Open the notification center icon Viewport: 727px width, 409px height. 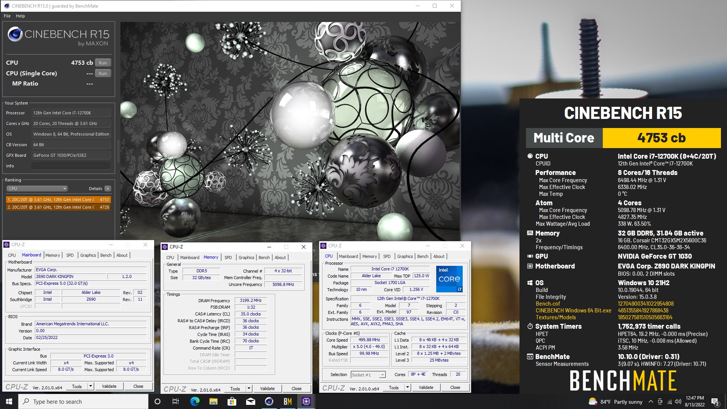[x=715, y=402]
